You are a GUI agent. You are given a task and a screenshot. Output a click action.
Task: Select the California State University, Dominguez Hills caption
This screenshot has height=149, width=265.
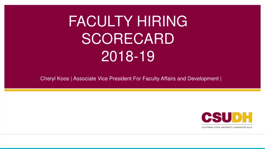[227, 127]
